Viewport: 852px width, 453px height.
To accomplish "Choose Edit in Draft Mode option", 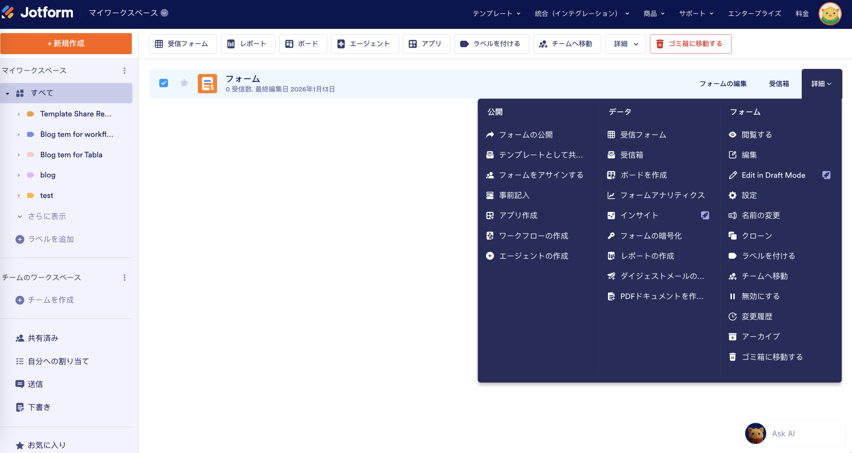I will point(773,175).
